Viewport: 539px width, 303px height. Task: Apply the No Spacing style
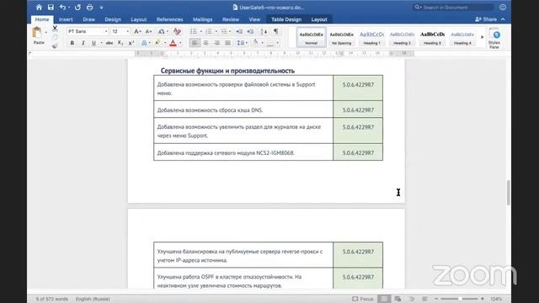tap(341, 37)
